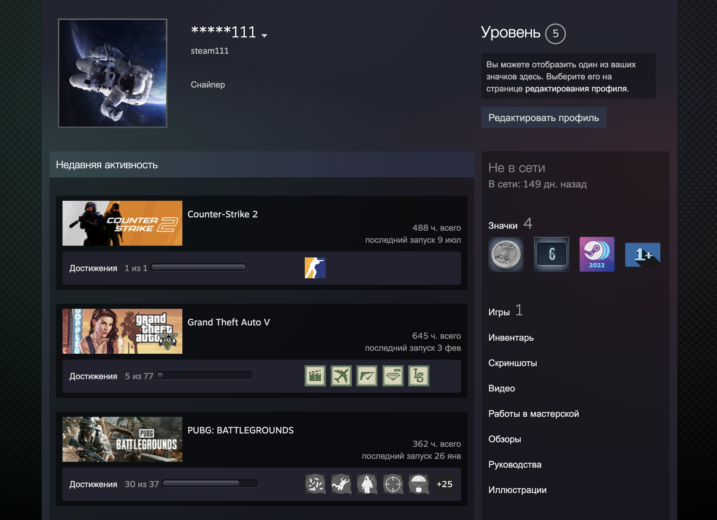
Task: Open Достижения for Counter-Strike 2
Action: 93,268
